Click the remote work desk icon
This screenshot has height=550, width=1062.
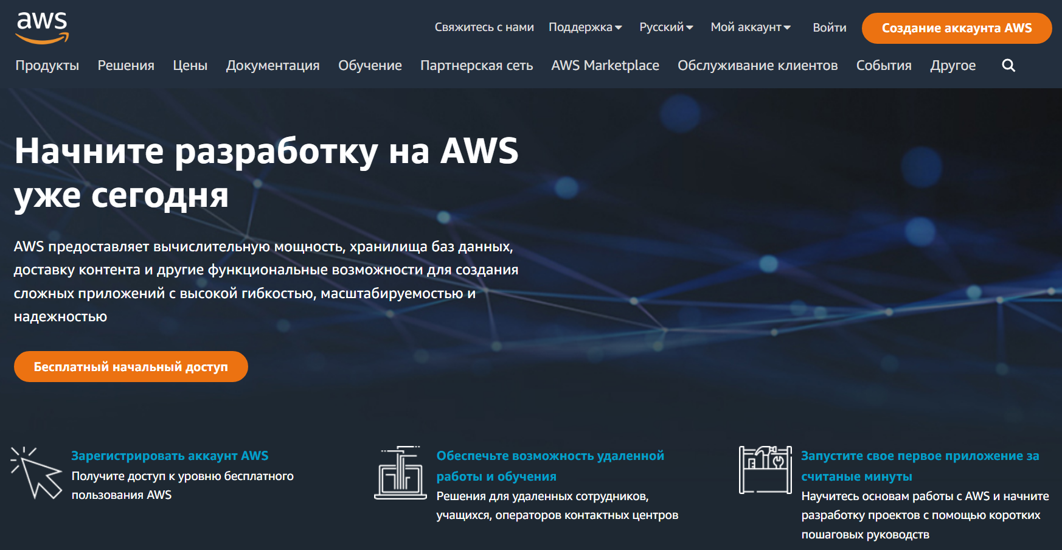tap(400, 473)
